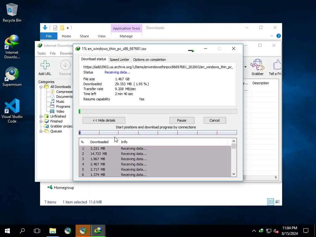Open the View ribbon tab
The width and height of the screenshot is (316, 237).
102,36
